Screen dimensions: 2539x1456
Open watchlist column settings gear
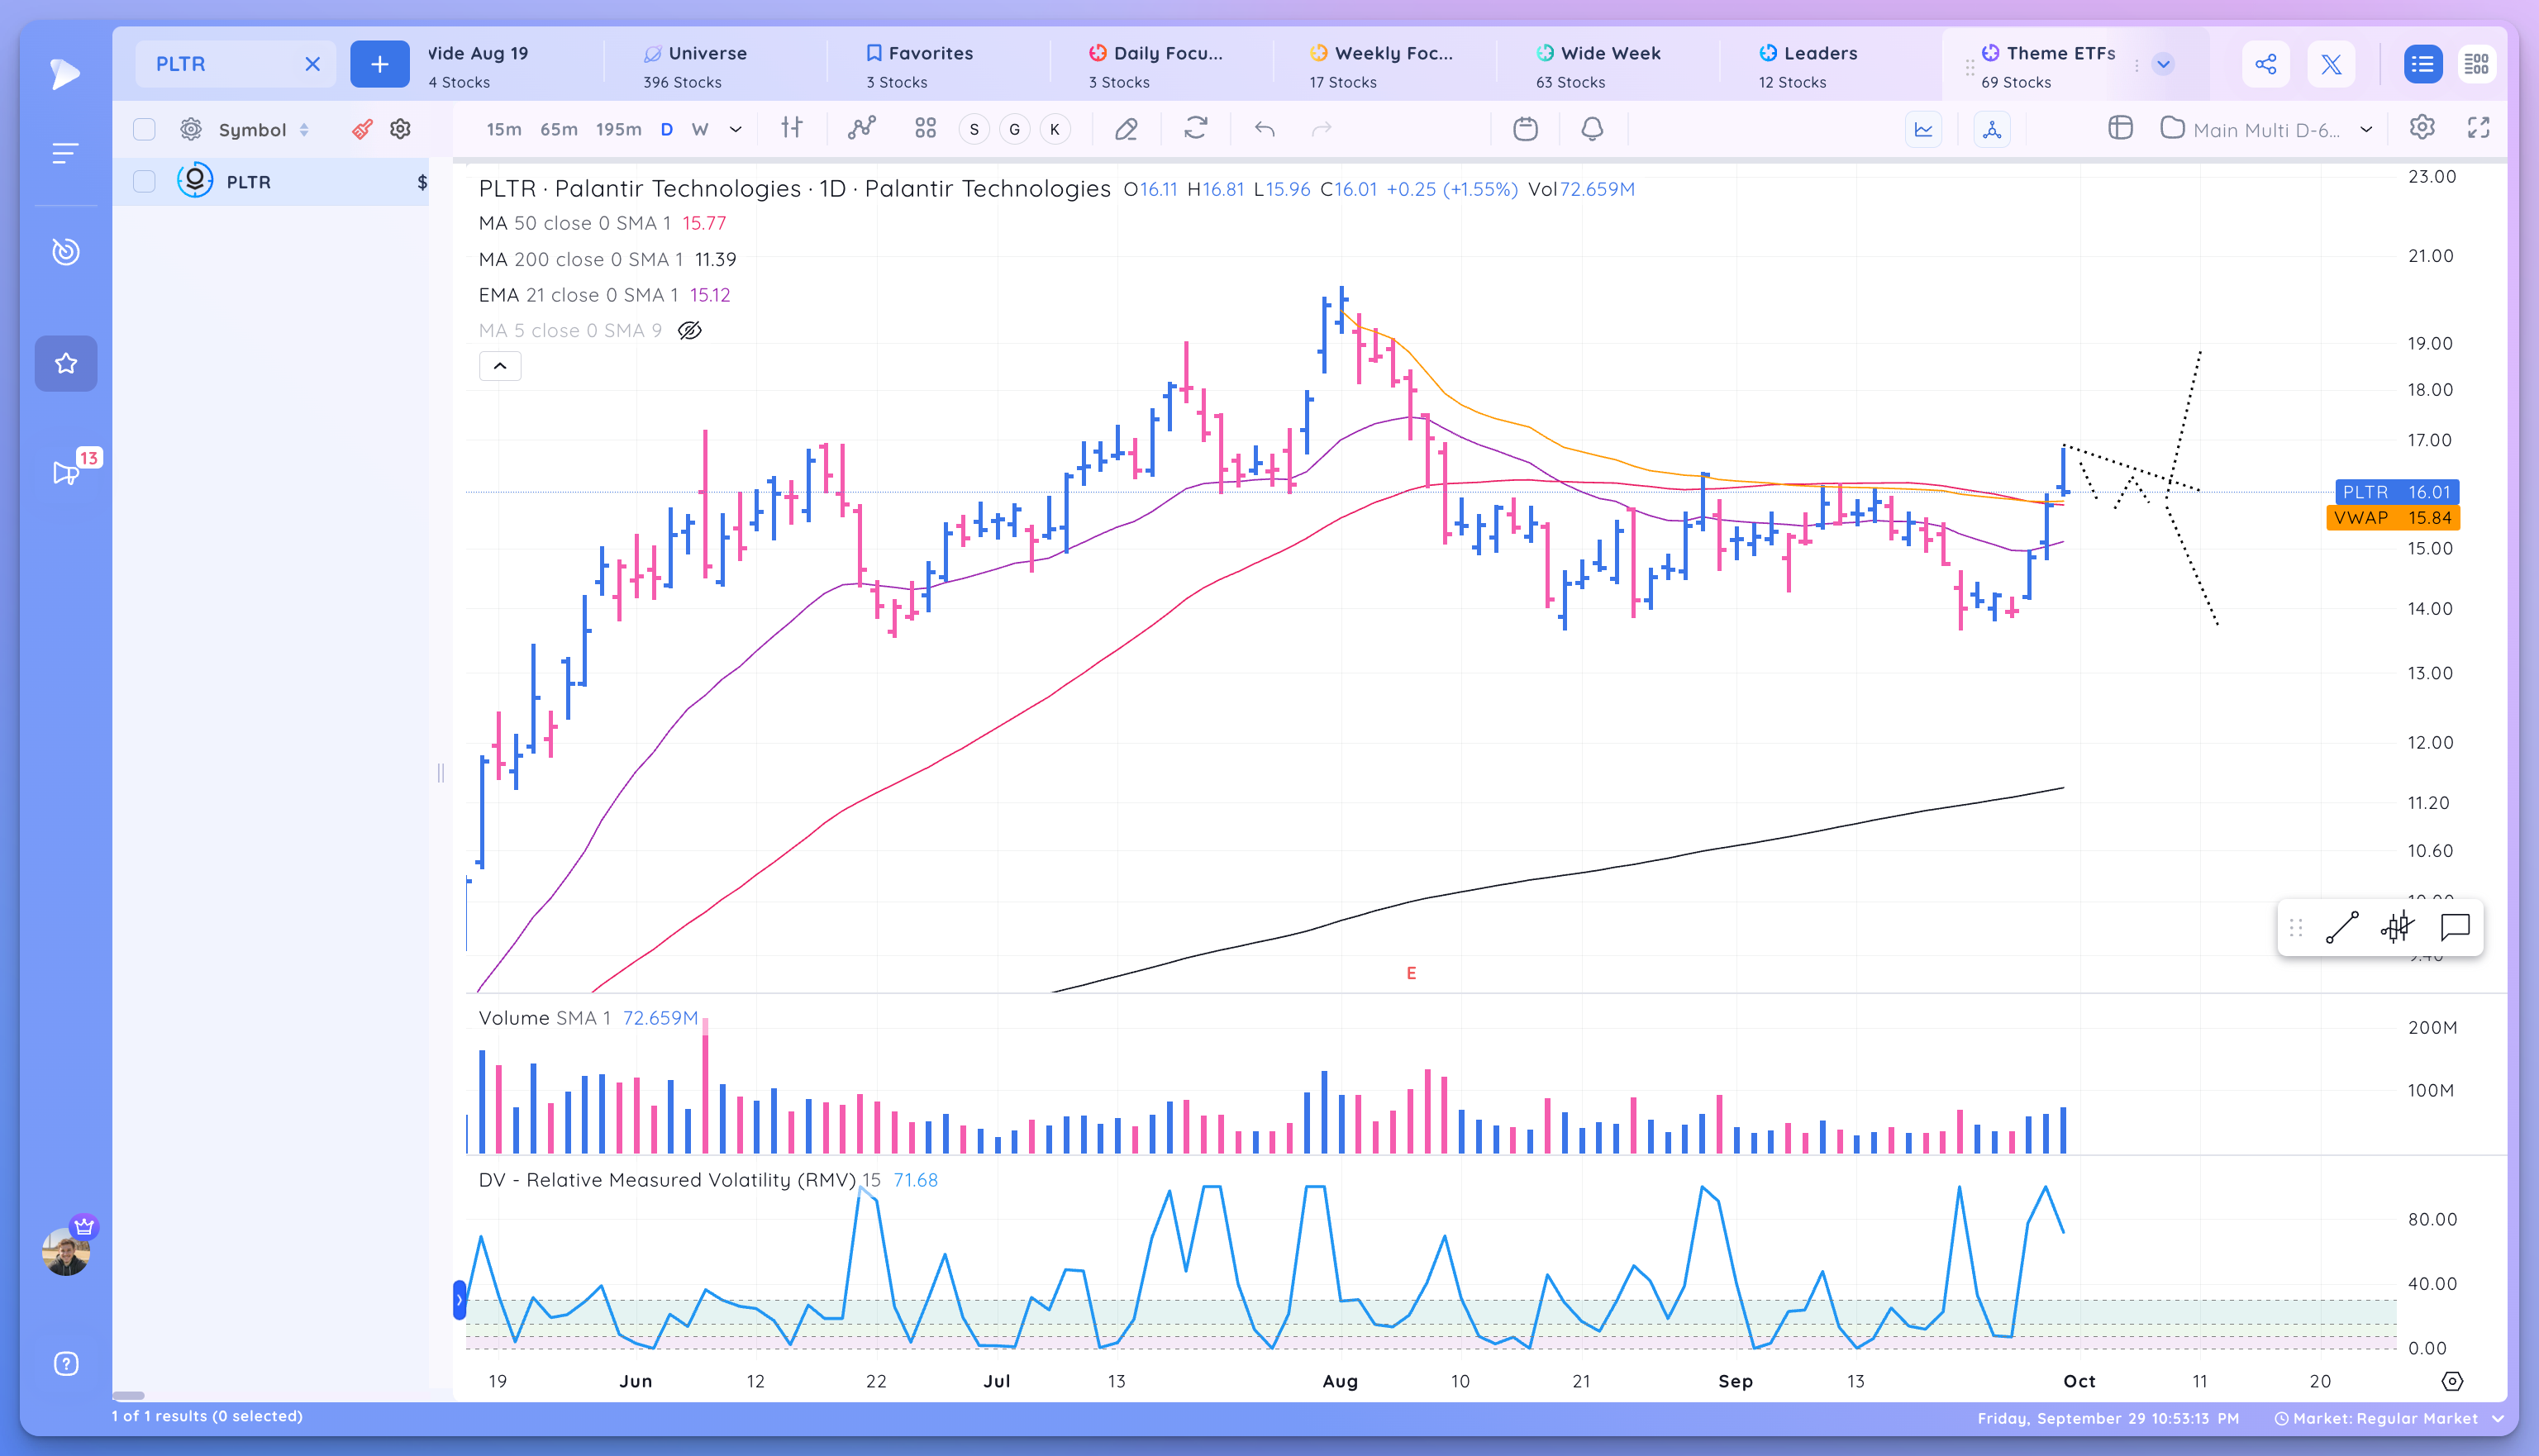400,129
